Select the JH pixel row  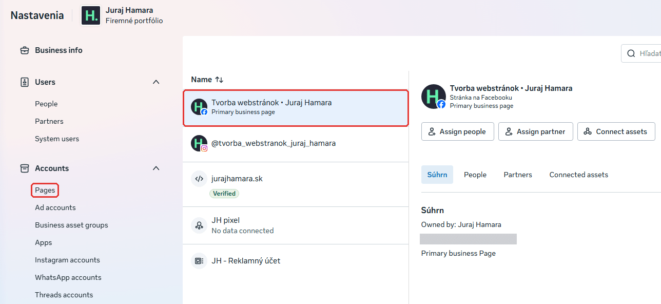point(296,225)
